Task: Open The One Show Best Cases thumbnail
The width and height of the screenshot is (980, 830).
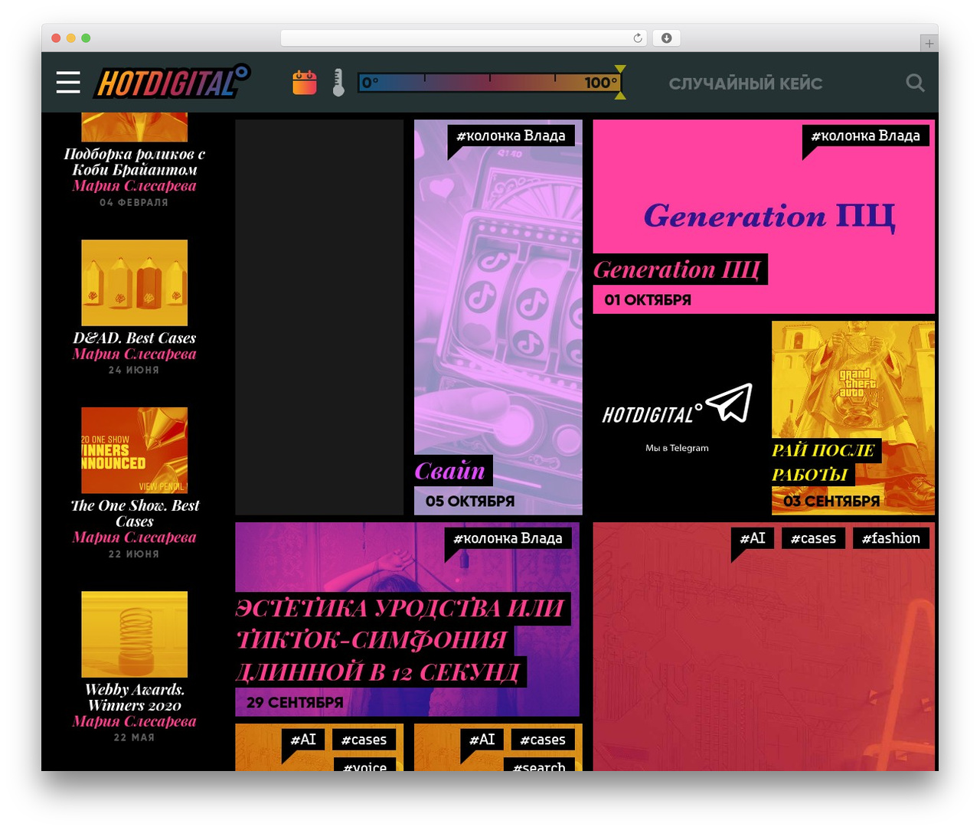Action: [x=135, y=450]
